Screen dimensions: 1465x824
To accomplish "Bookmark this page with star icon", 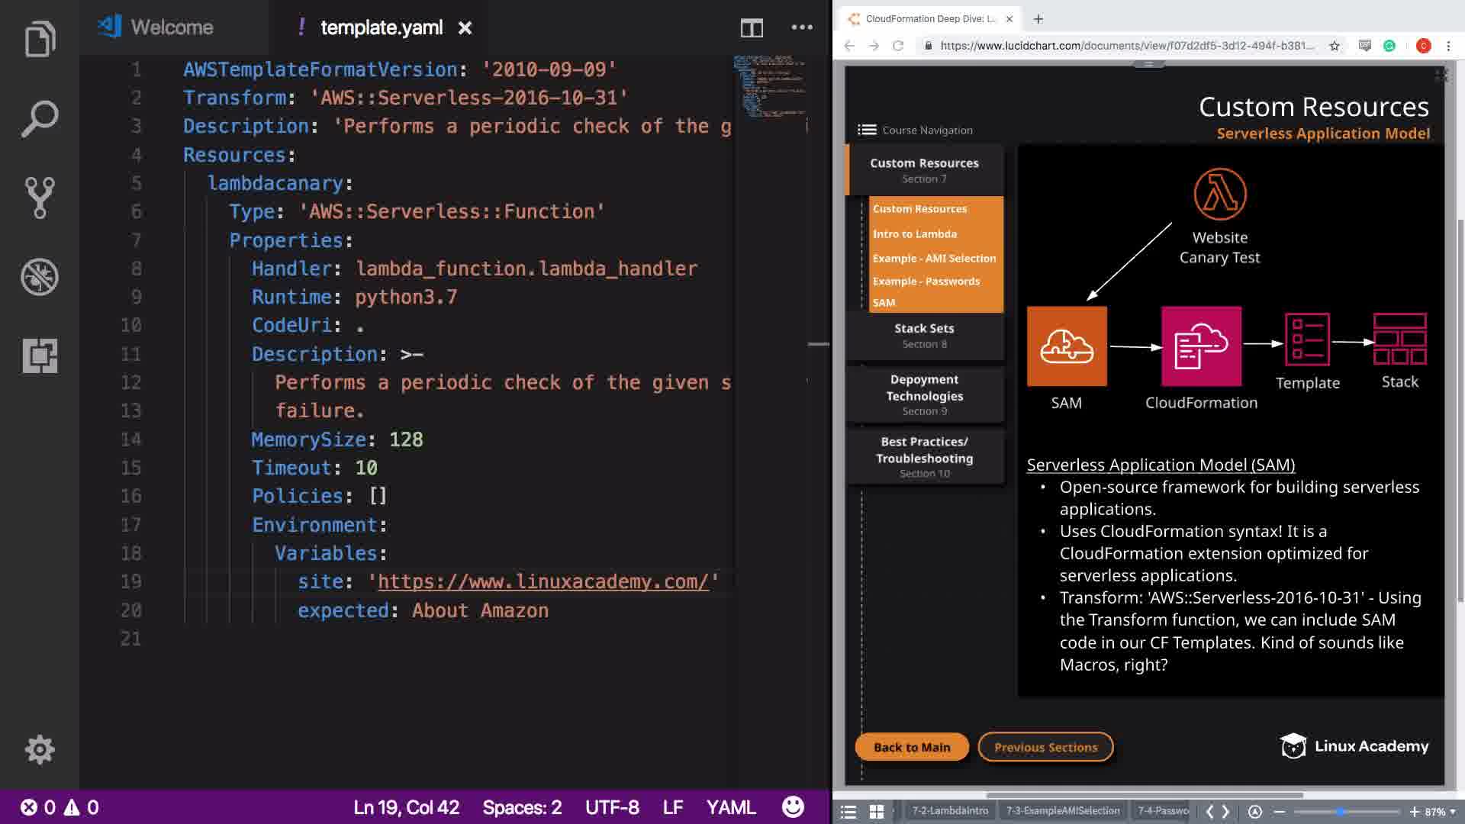I will (x=1335, y=46).
